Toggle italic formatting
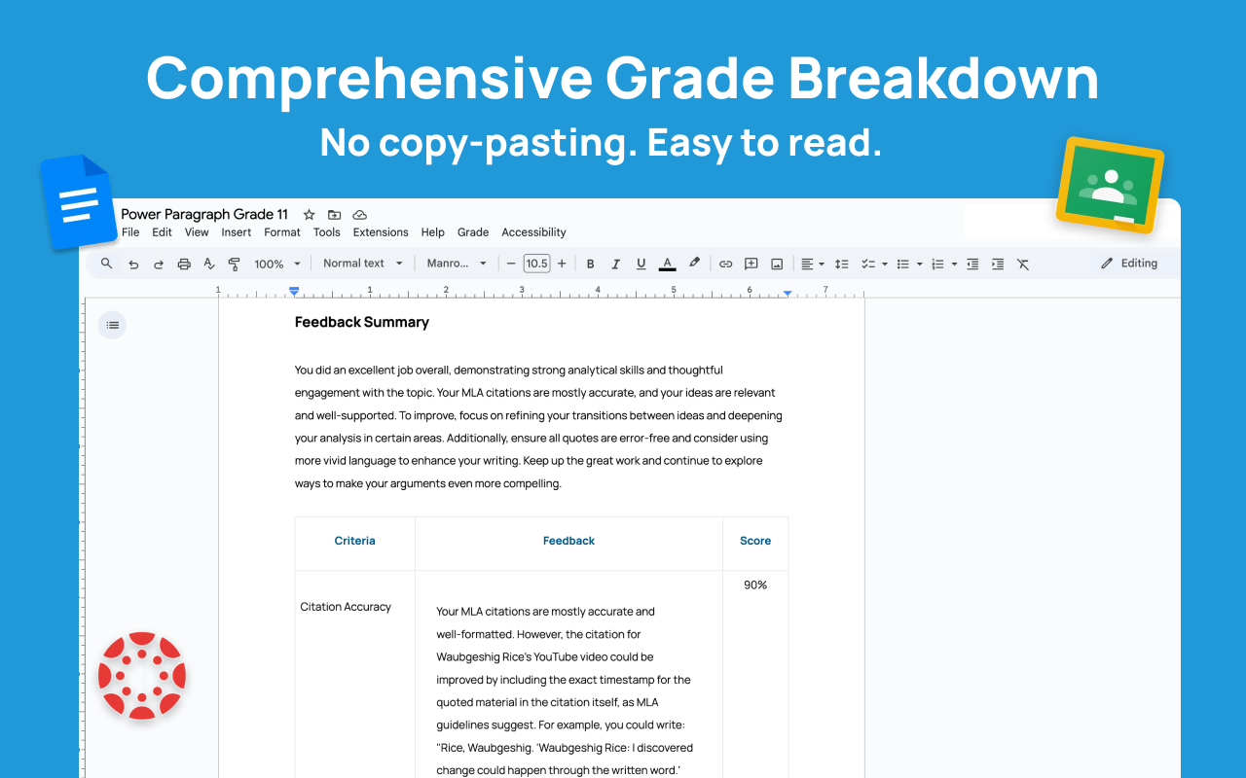 (x=615, y=264)
